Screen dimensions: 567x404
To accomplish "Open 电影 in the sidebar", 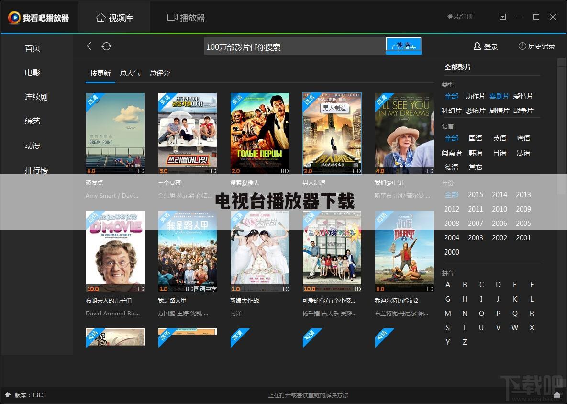I will tap(33, 73).
